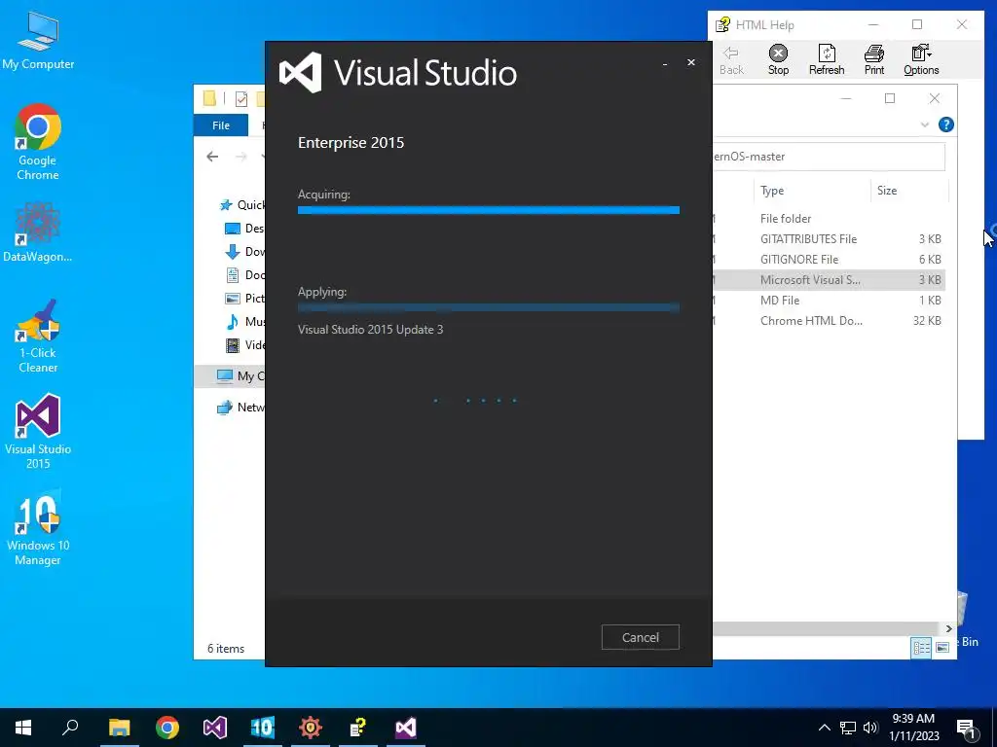Sort by Size column header
Image resolution: width=997 pixels, height=747 pixels.
pyautogui.click(x=909, y=191)
